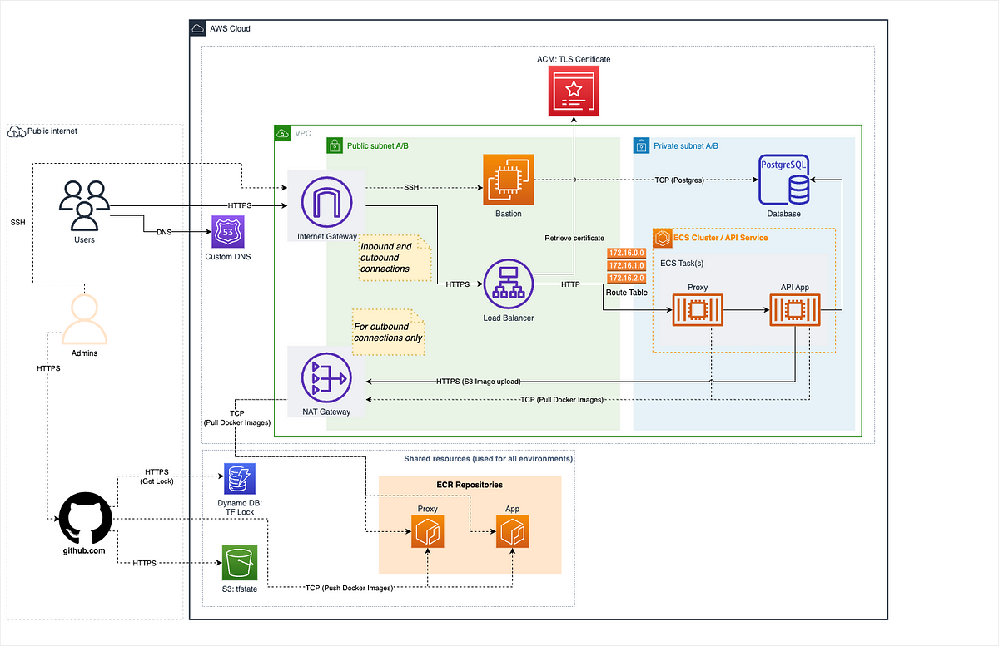Click the VPC cloud lock icon

(x=282, y=133)
